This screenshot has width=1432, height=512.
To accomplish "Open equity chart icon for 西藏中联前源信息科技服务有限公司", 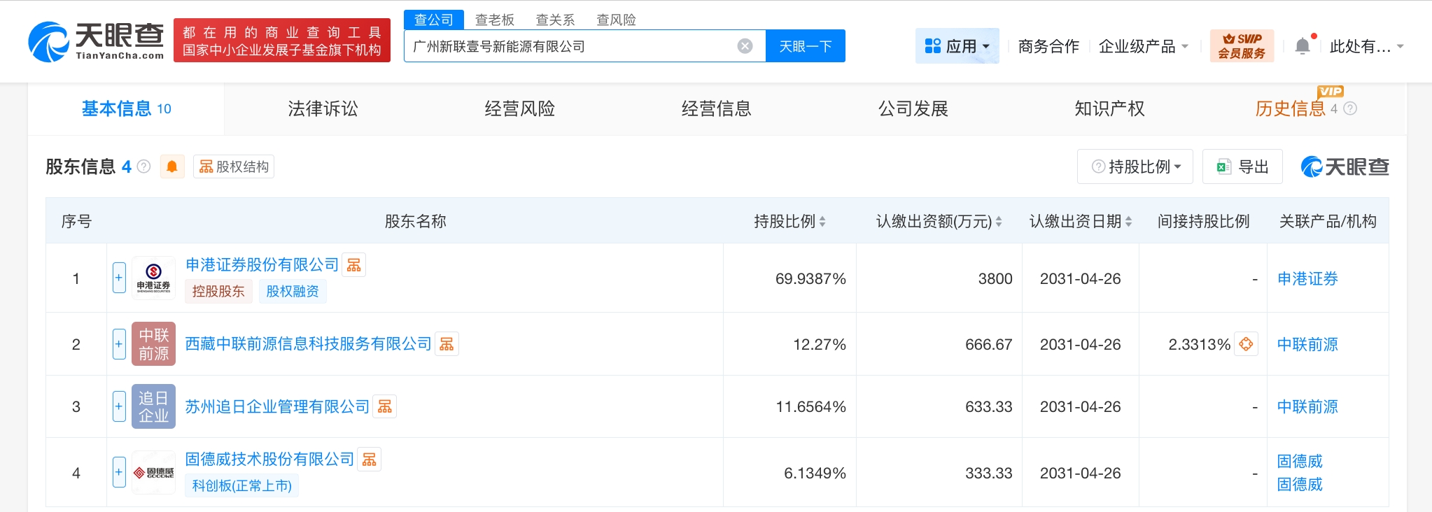I will 447,344.
